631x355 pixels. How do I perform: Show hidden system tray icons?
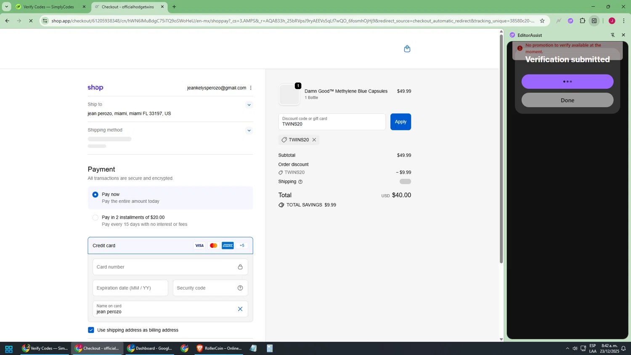567,348
